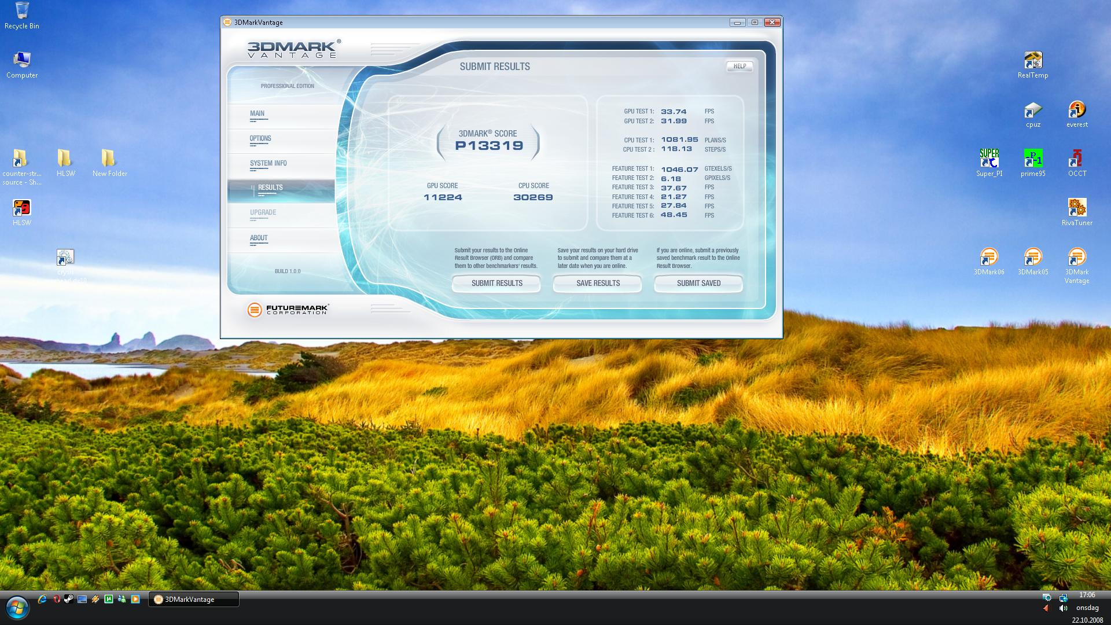Click the 3DMarkVantage taskbar button

pos(194,599)
